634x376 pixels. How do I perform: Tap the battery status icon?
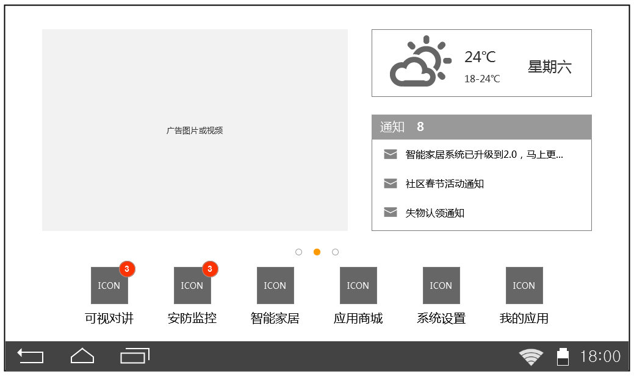click(x=563, y=356)
